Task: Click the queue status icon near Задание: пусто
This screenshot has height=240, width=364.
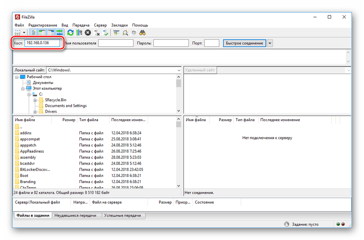Action: tap(287, 224)
